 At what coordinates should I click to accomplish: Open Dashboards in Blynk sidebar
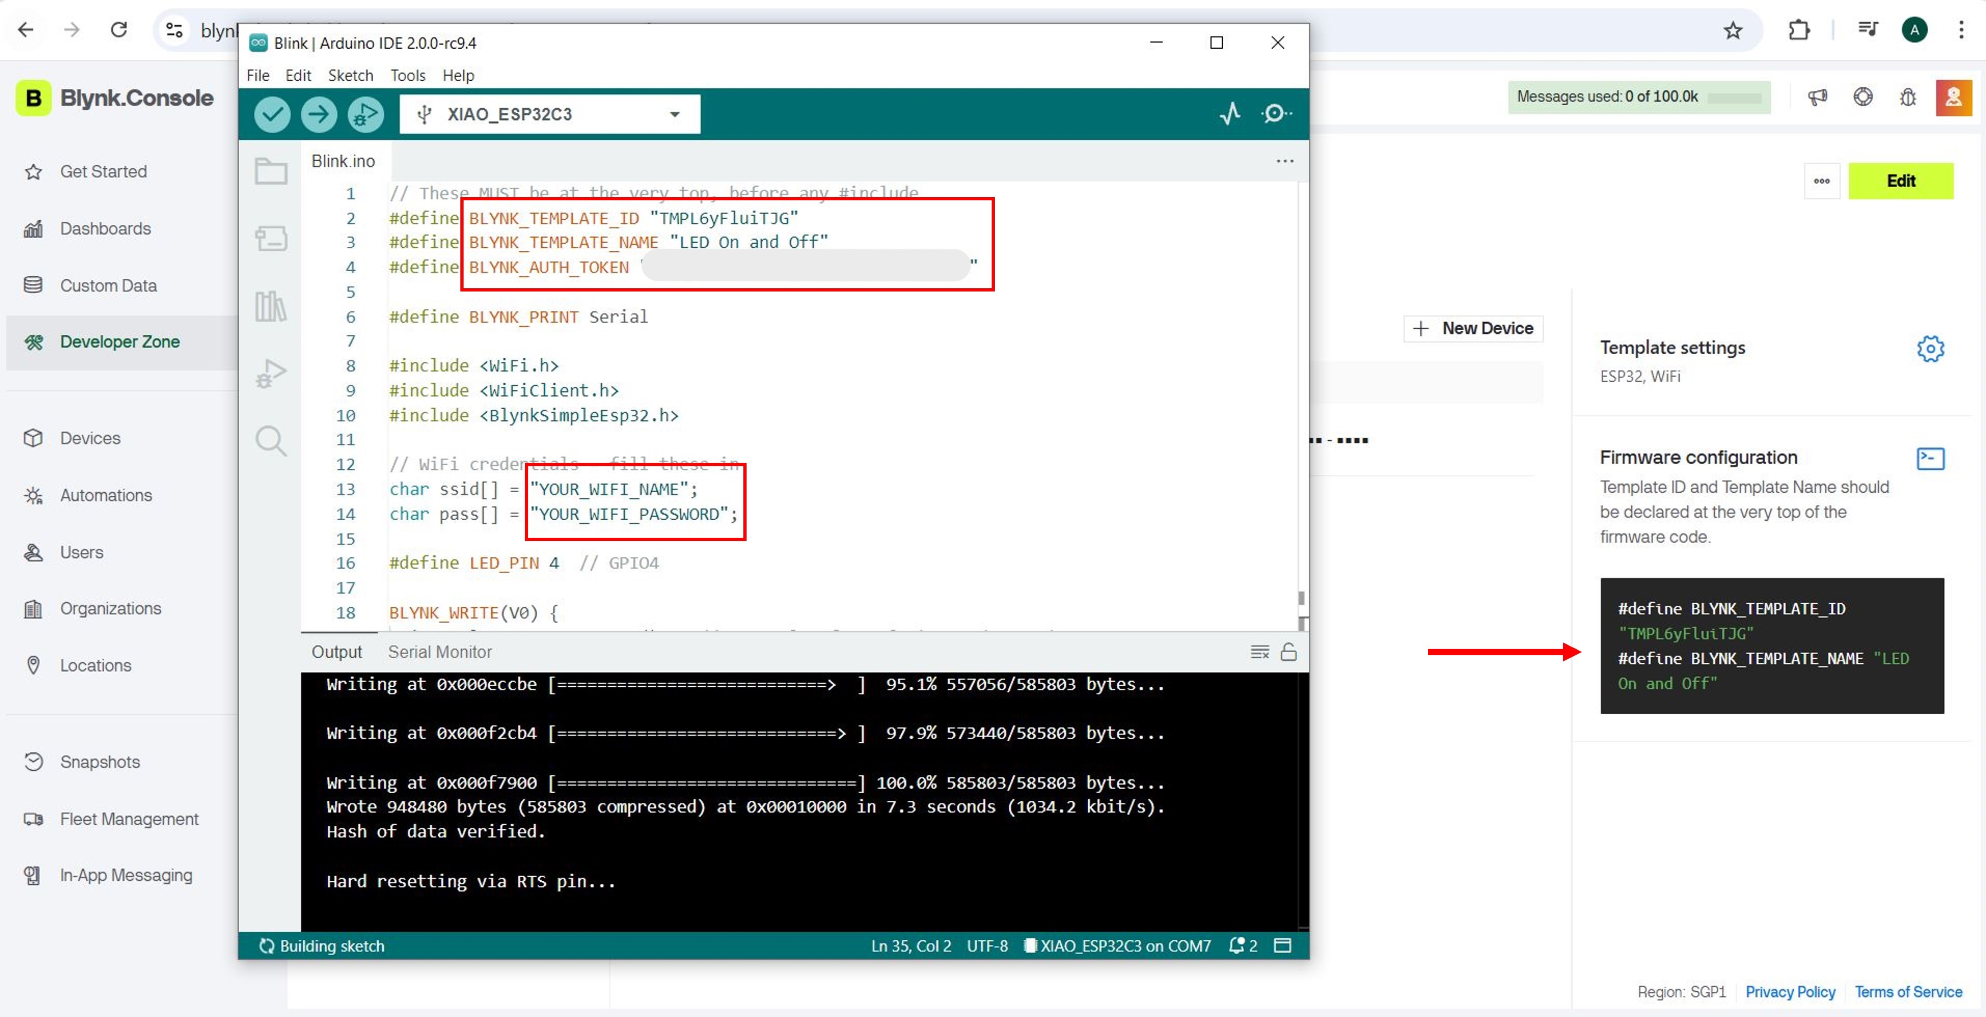[105, 229]
